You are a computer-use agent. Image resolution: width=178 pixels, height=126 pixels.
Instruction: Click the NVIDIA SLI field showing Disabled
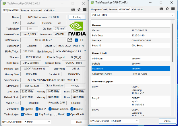(34, 103)
